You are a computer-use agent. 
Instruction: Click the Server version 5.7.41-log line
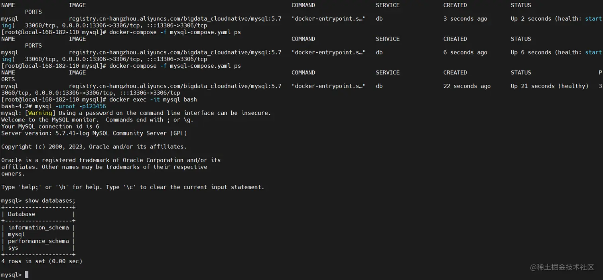94,133
